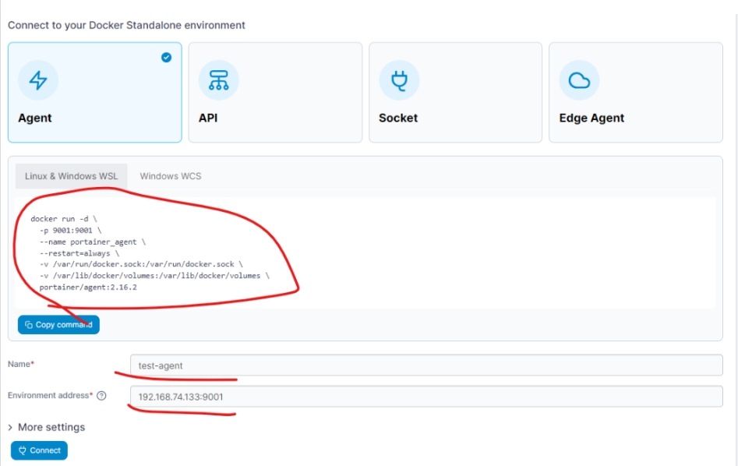Click the Name field label

[21, 364]
